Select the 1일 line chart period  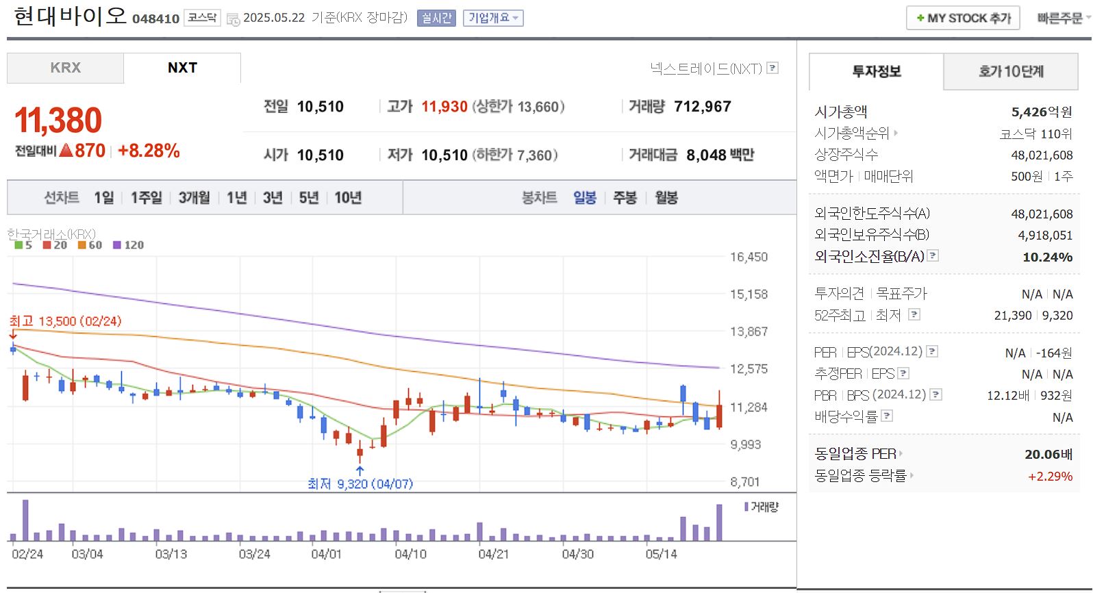click(104, 198)
